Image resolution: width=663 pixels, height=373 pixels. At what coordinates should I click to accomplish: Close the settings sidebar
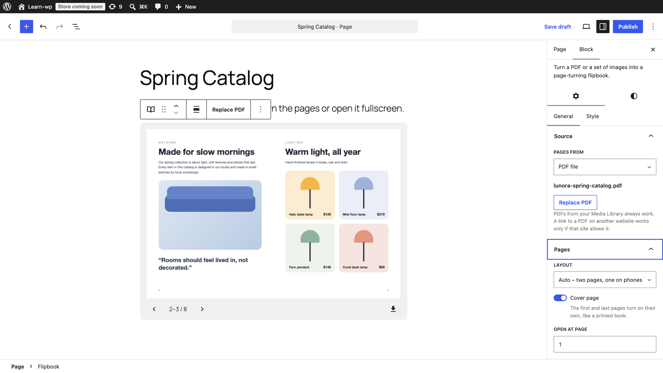pos(653,49)
